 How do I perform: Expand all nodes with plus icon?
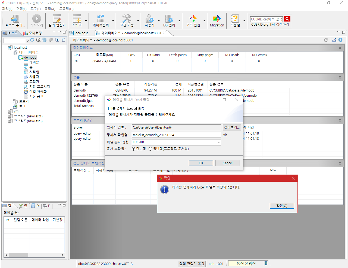[x=57, y=40]
